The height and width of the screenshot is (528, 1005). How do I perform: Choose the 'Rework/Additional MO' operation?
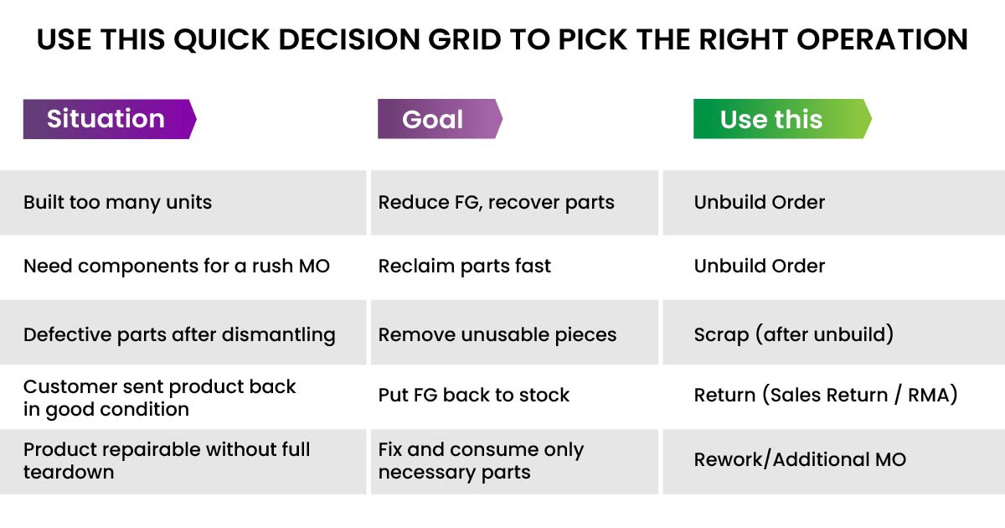pyautogui.click(x=800, y=459)
